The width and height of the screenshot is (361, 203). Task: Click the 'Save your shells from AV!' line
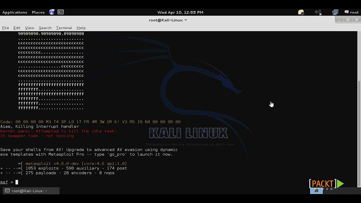tap(89, 150)
